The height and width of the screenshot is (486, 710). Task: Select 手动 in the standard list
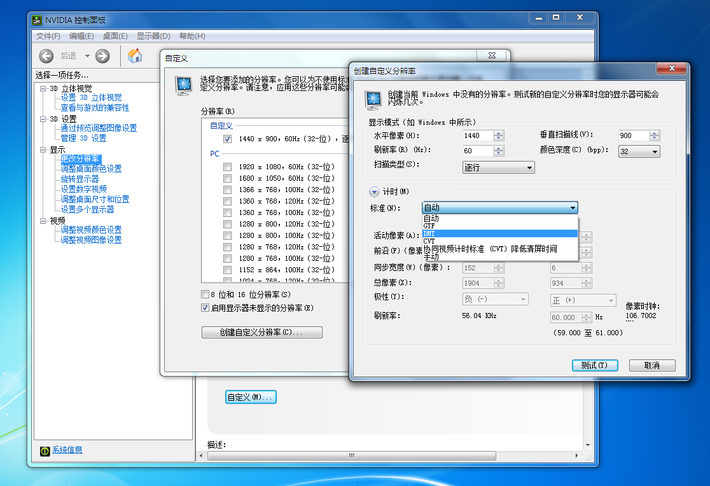[500, 256]
